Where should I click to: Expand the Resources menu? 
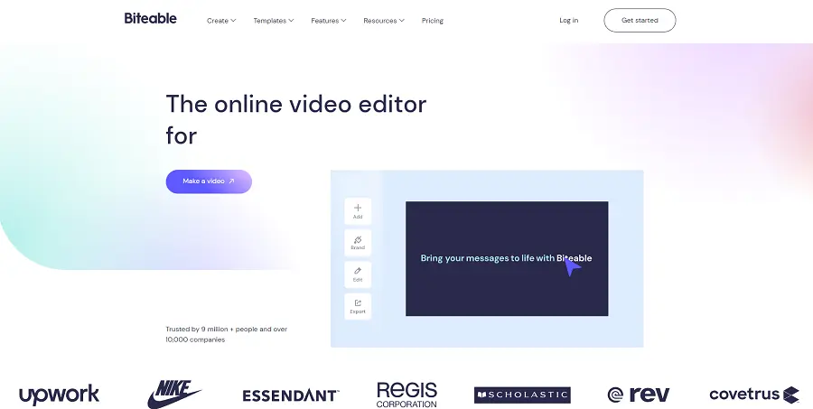[384, 21]
